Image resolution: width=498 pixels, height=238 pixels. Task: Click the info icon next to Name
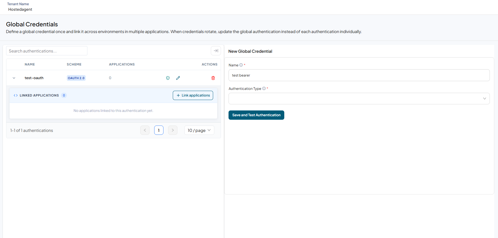tap(241, 65)
